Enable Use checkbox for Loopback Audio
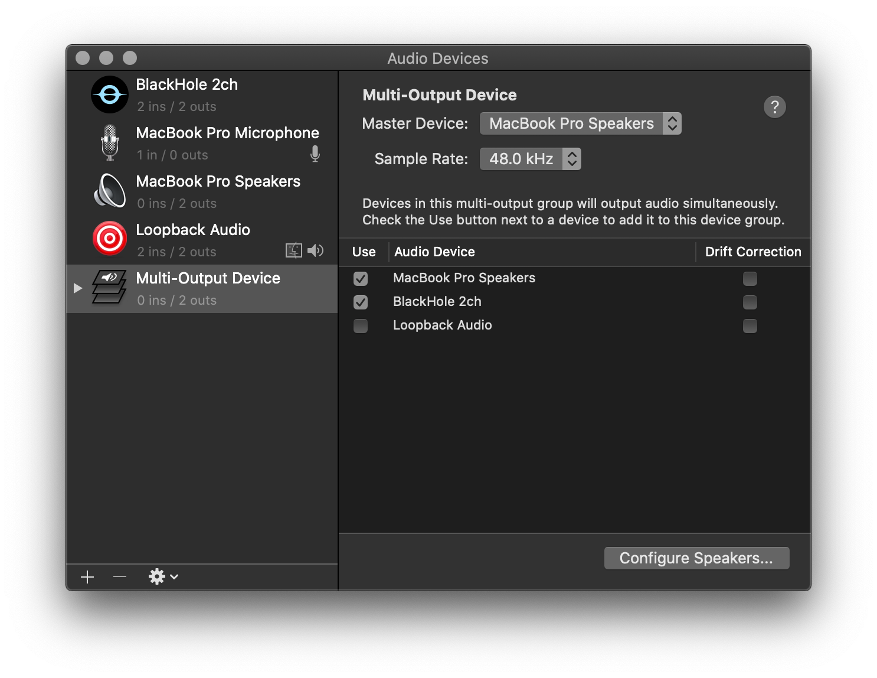This screenshot has height=678, width=877. coord(361,326)
